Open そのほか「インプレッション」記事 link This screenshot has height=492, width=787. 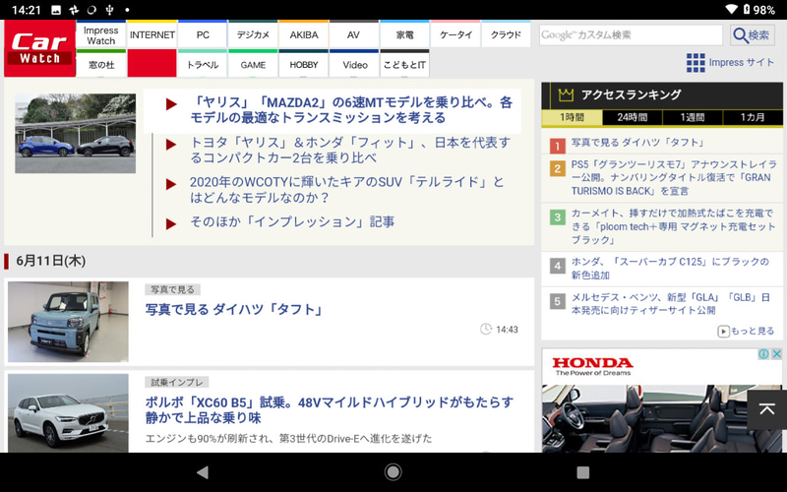tap(292, 221)
